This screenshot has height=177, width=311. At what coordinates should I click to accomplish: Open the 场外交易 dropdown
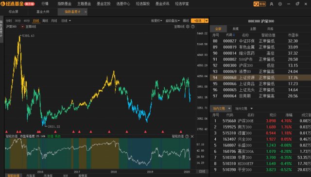[244, 109]
